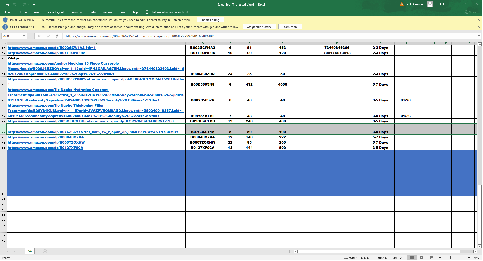Viewport: 483px width, 261px height.
Task: Open the Review tab
Action: [x=107, y=12]
